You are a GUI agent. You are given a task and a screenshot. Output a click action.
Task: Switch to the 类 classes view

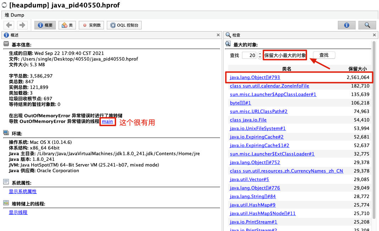[x=67, y=25]
